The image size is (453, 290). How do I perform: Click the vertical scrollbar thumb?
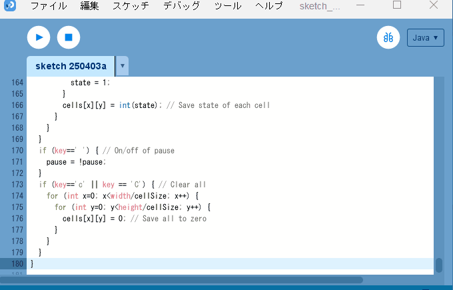pos(439,265)
